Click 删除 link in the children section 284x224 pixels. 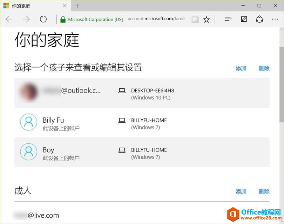(x=264, y=68)
